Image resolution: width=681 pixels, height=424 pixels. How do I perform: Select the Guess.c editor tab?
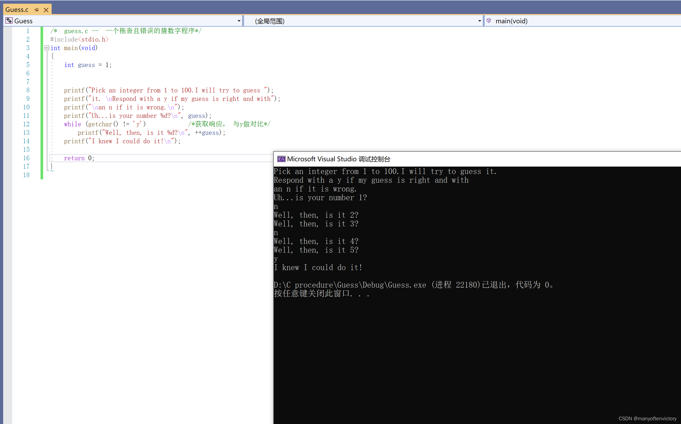(x=17, y=10)
